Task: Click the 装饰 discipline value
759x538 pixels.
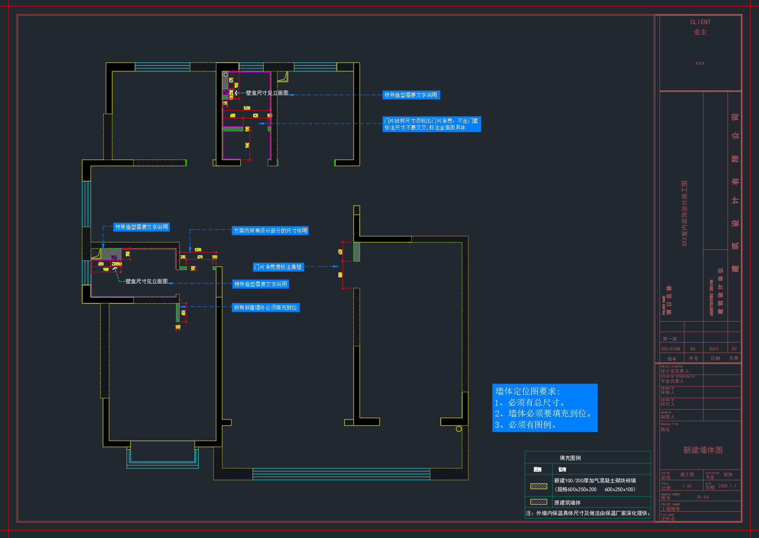Action: tap(728, 475)
